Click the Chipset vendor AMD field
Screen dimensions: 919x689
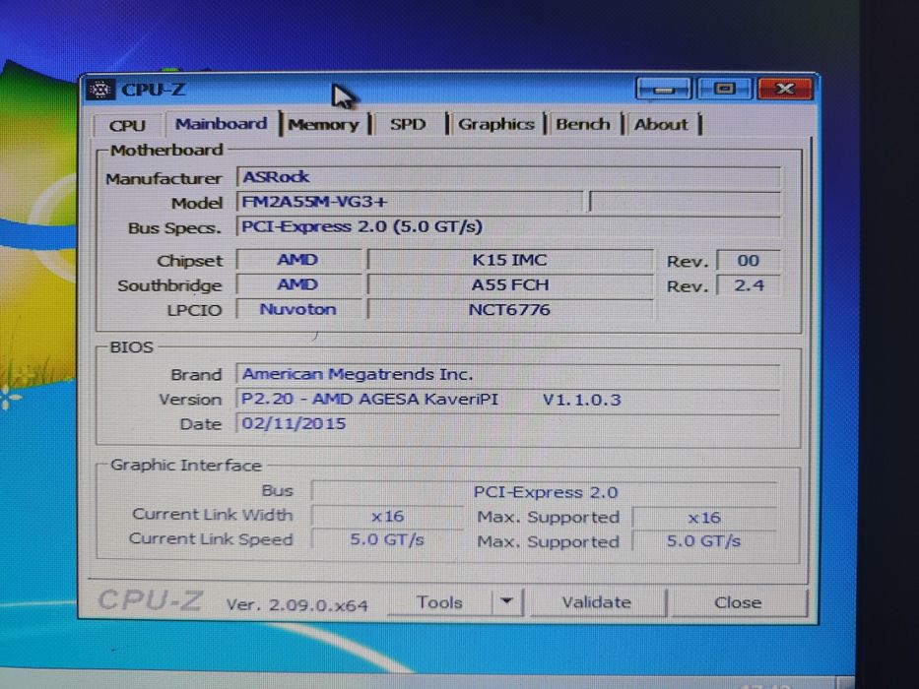tap(298, 260)
